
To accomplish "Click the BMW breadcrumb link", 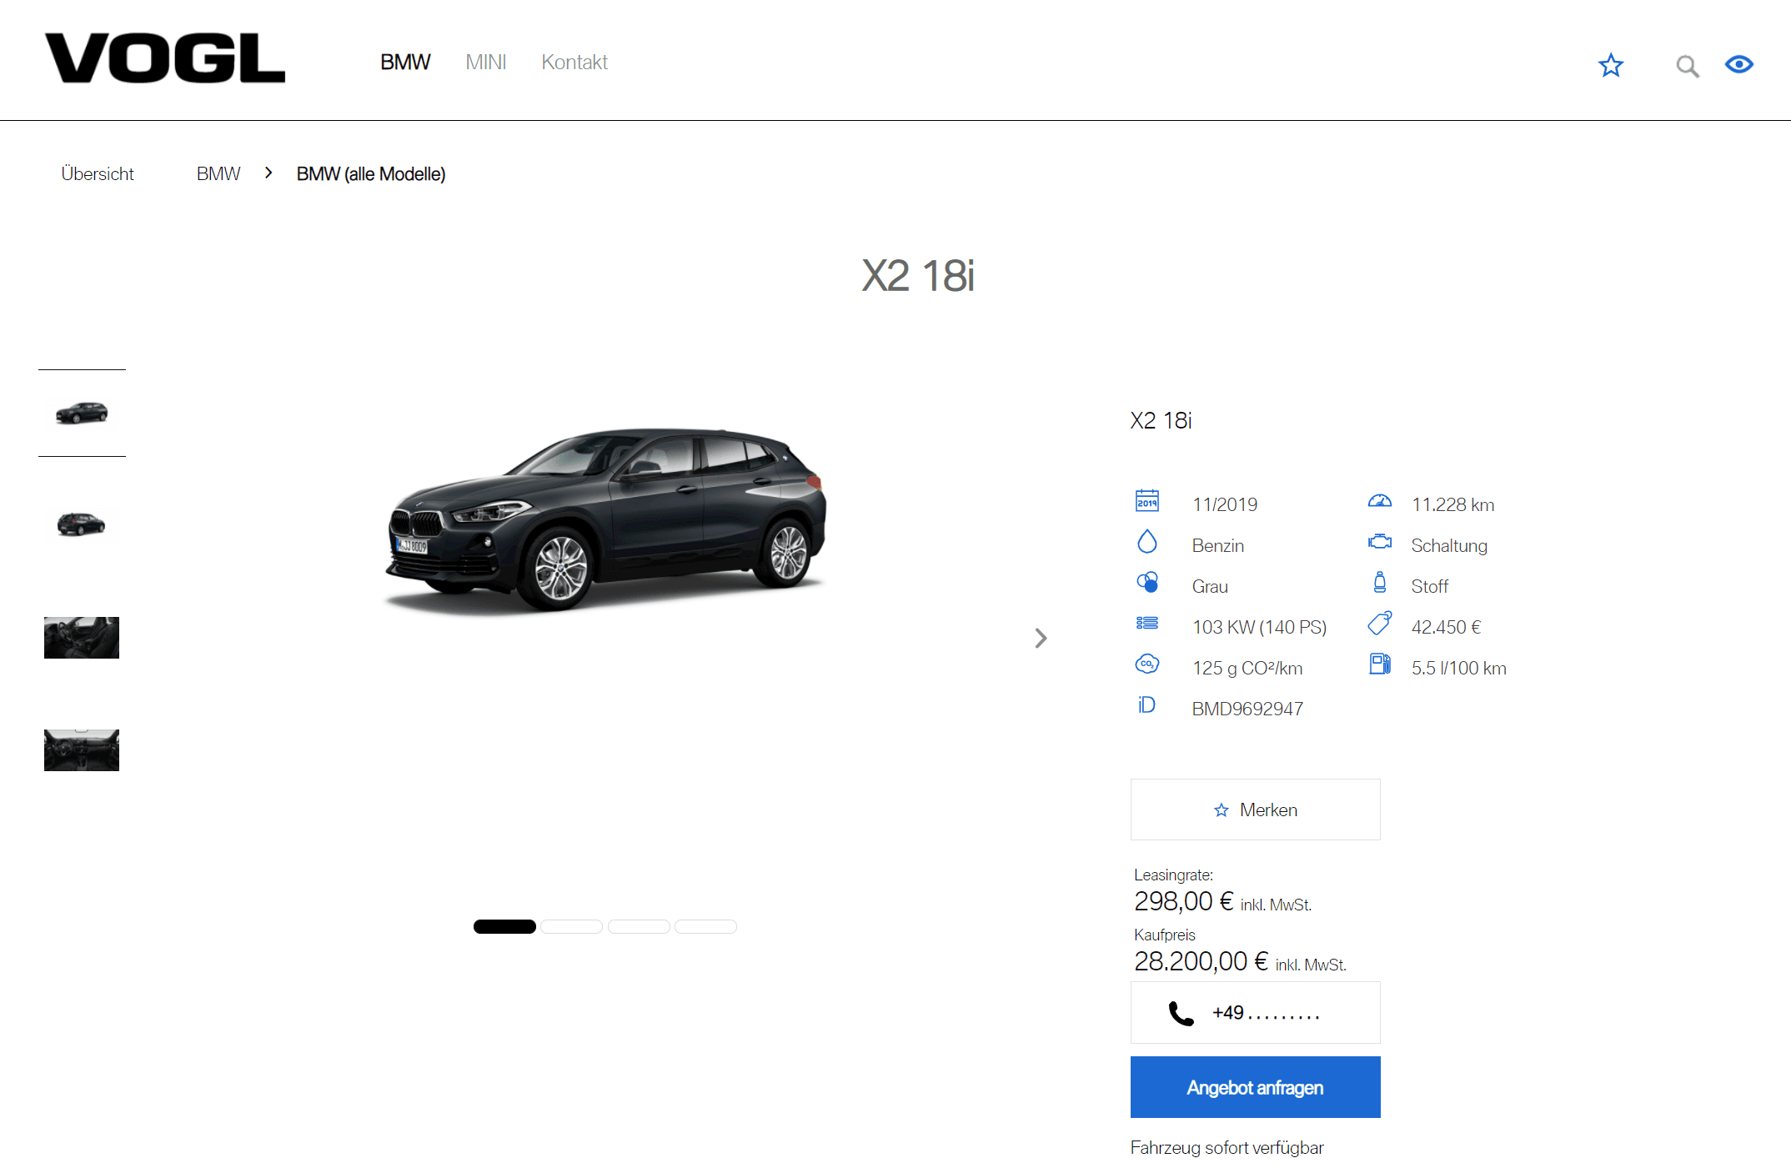I will (218, 173).
